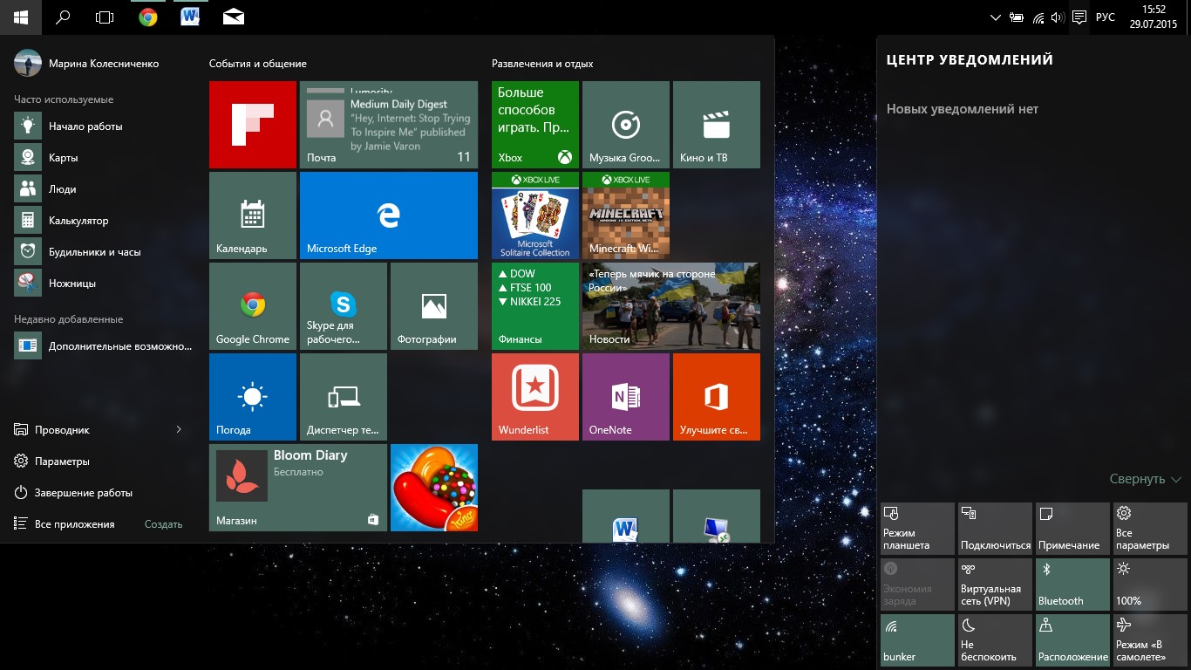This screenshot has height=670, width=1191.
Task: Open Word from the taskbar
Action: 190,17
